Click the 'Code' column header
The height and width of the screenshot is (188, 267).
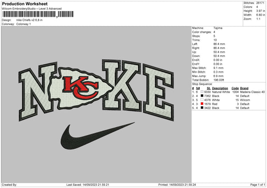point(235,88)
